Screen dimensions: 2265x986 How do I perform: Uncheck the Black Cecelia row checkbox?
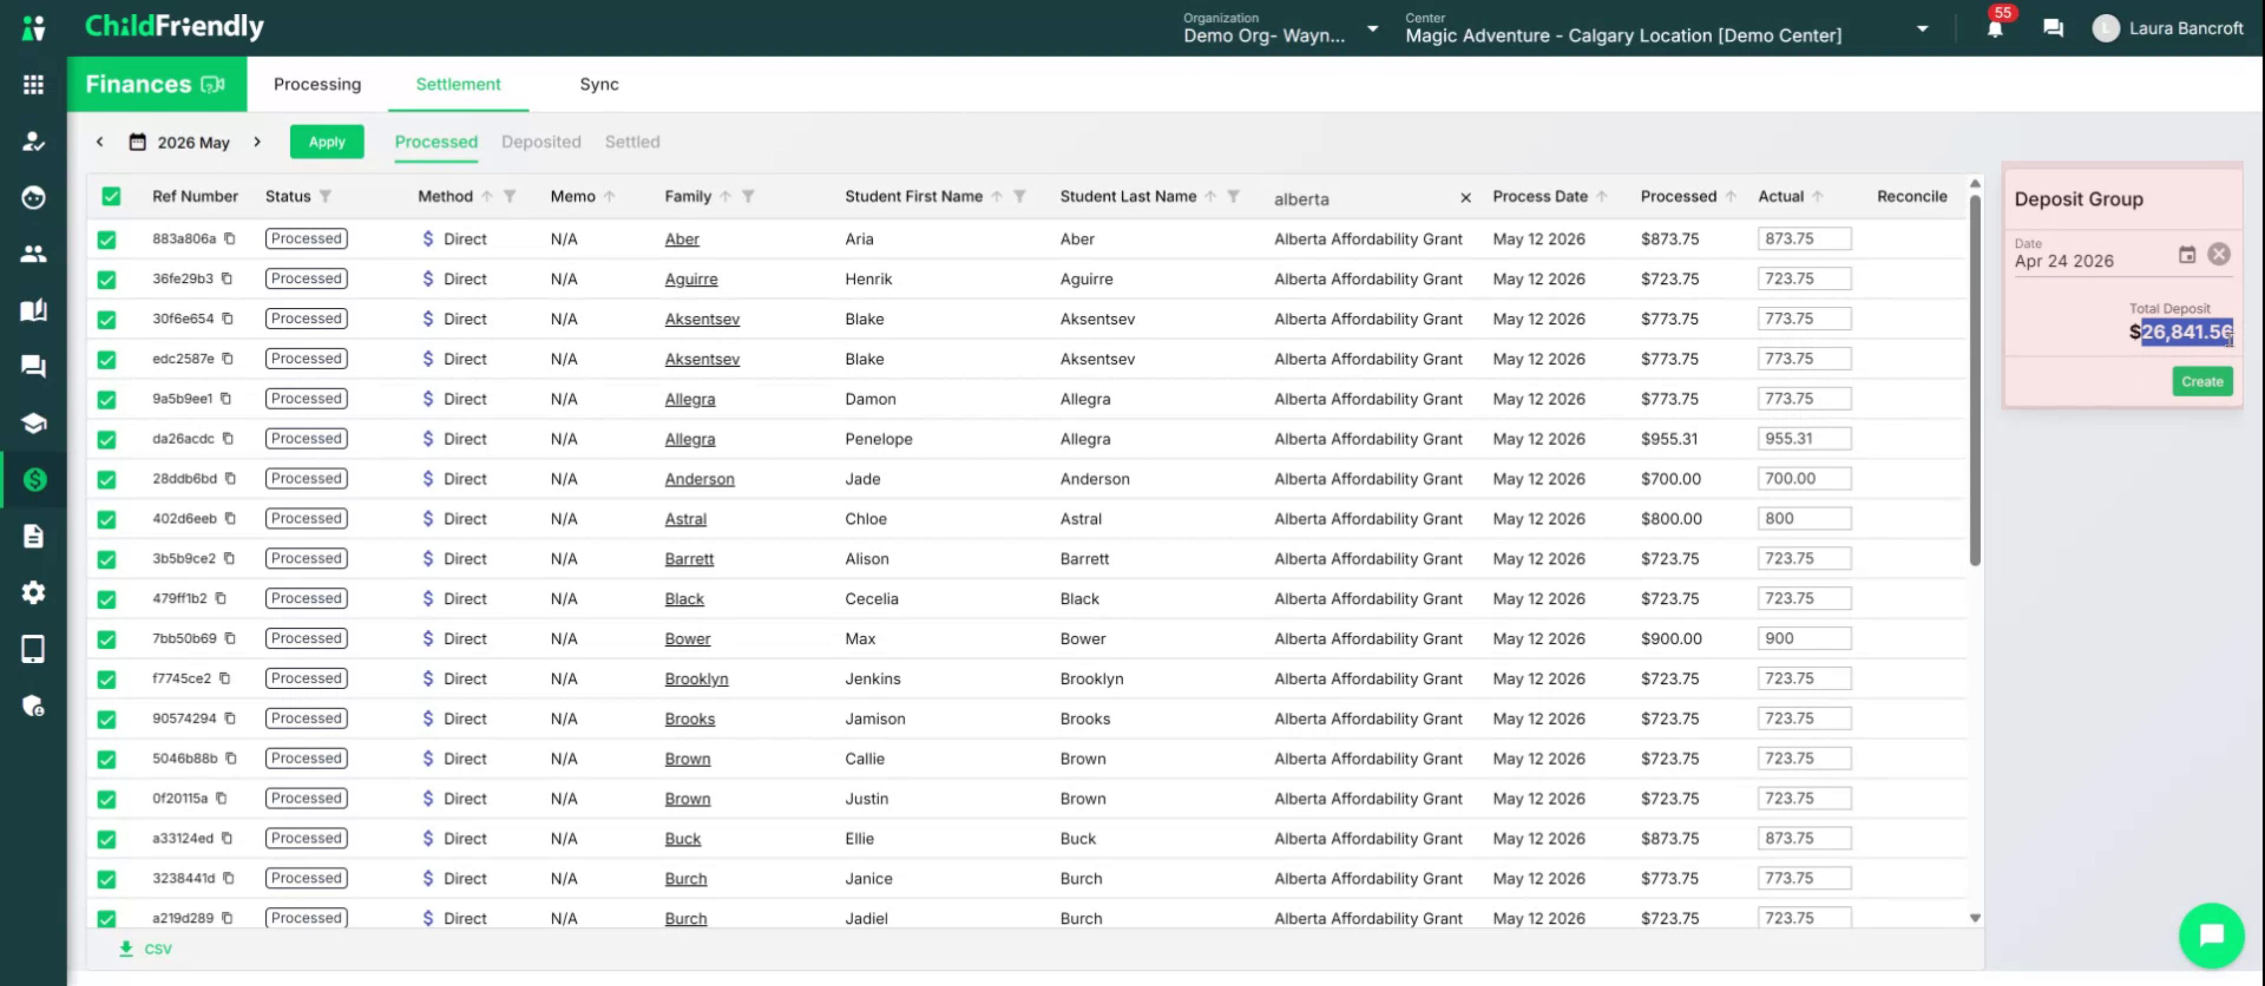pos(106,599)
